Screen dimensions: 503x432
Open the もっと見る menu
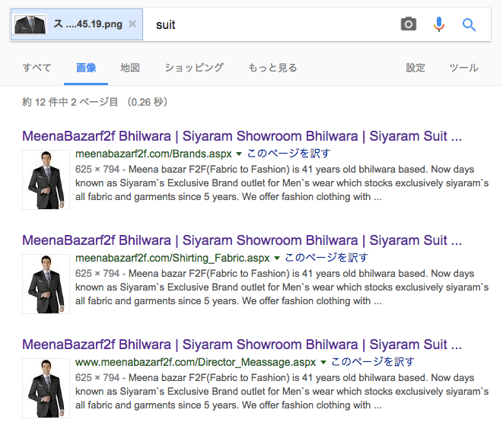272,68
